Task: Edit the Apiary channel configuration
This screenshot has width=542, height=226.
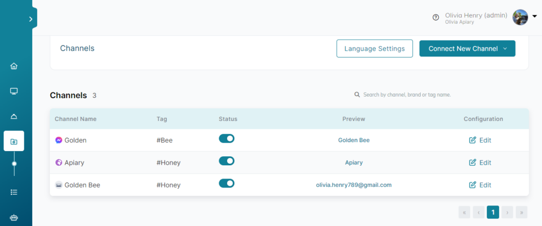Action: (480, 163)
